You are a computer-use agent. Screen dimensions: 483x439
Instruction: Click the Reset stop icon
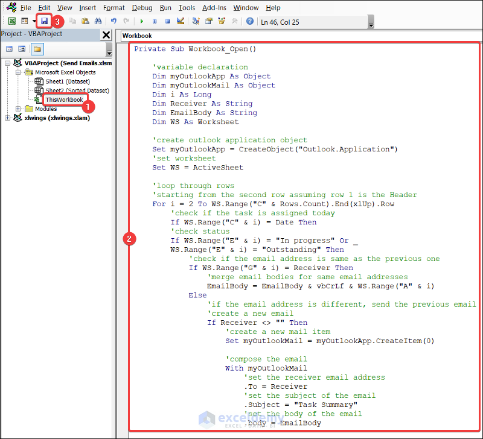coord(168,21)
